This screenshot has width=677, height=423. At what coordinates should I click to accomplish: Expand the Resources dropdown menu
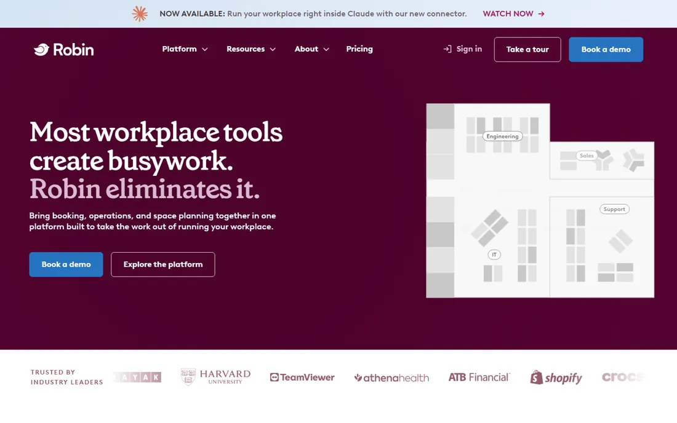pyautogui.click(x=251, y=49)
